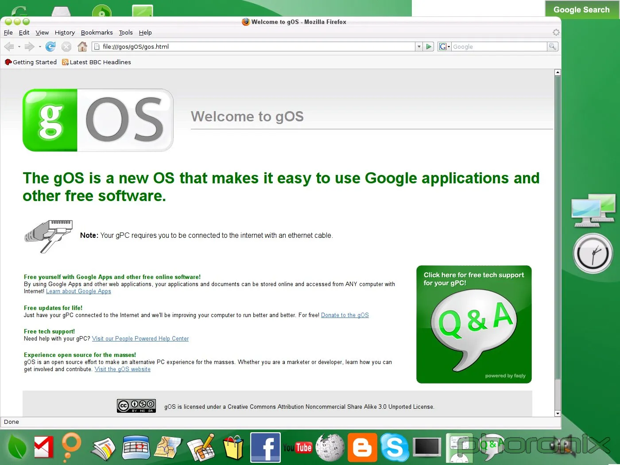Viewport: 620px width, 465px height.
Task: Open the Bookmarks menu
Action: pos(97,32)
